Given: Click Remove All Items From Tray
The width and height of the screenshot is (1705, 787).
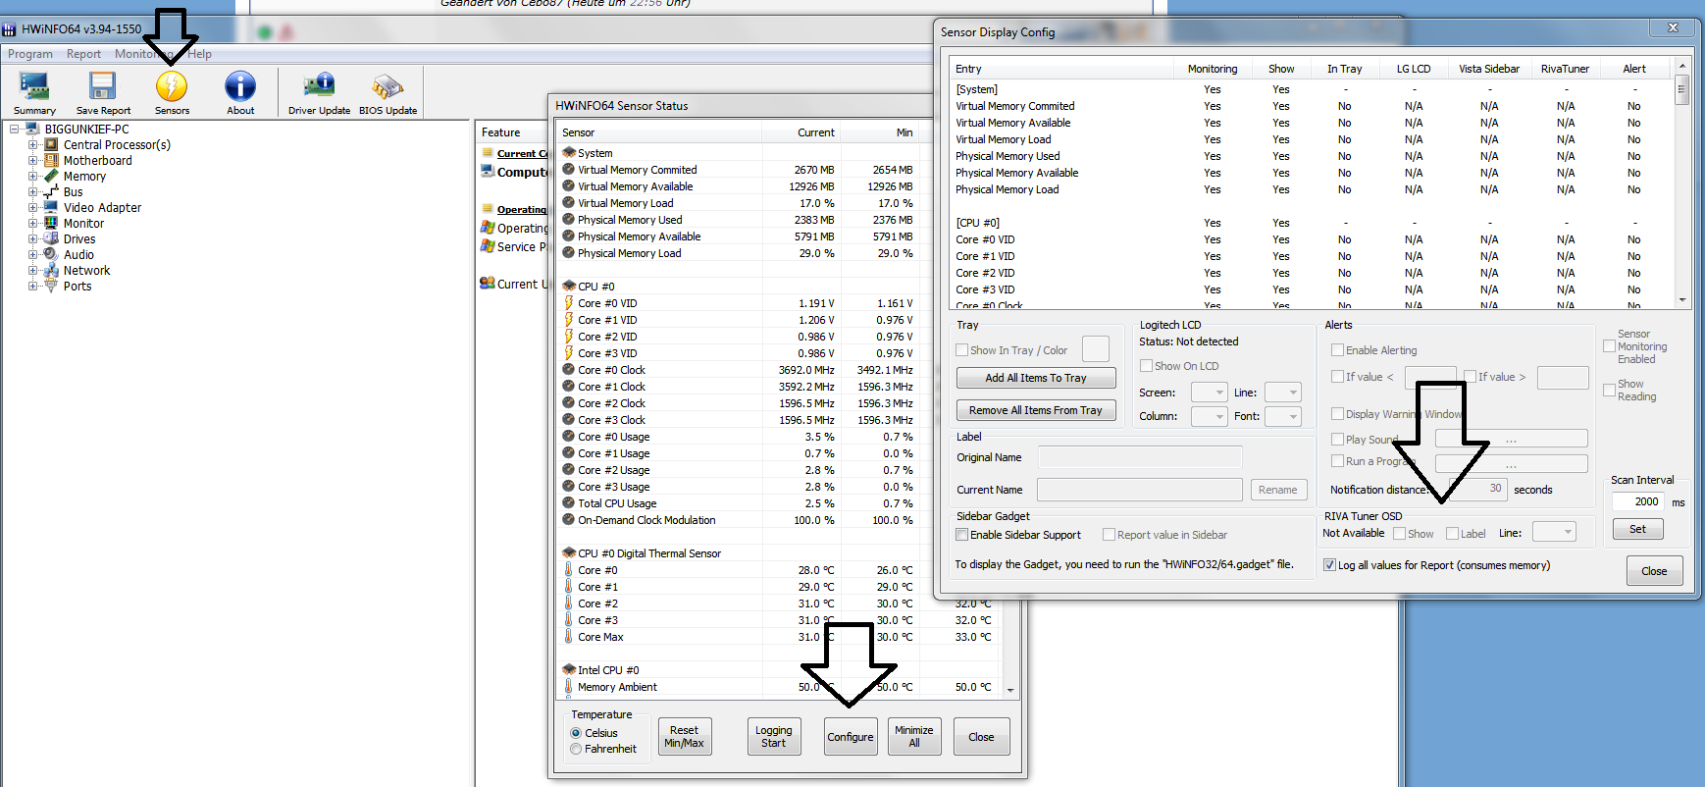Looking at the screenshot, I should pyautogui.click(x=1036, y=410).
